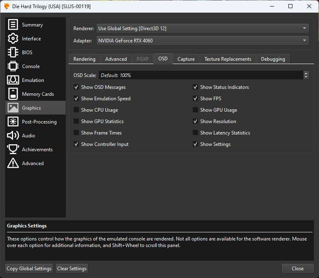Disable Show FPS checkbox
The height and width of the screenshot is (278, 319).
(195, 98)
